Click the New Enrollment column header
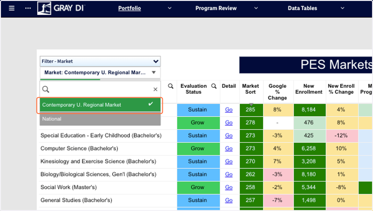The width and height of the screenshot is (373, 211). [x=309, y=89]
